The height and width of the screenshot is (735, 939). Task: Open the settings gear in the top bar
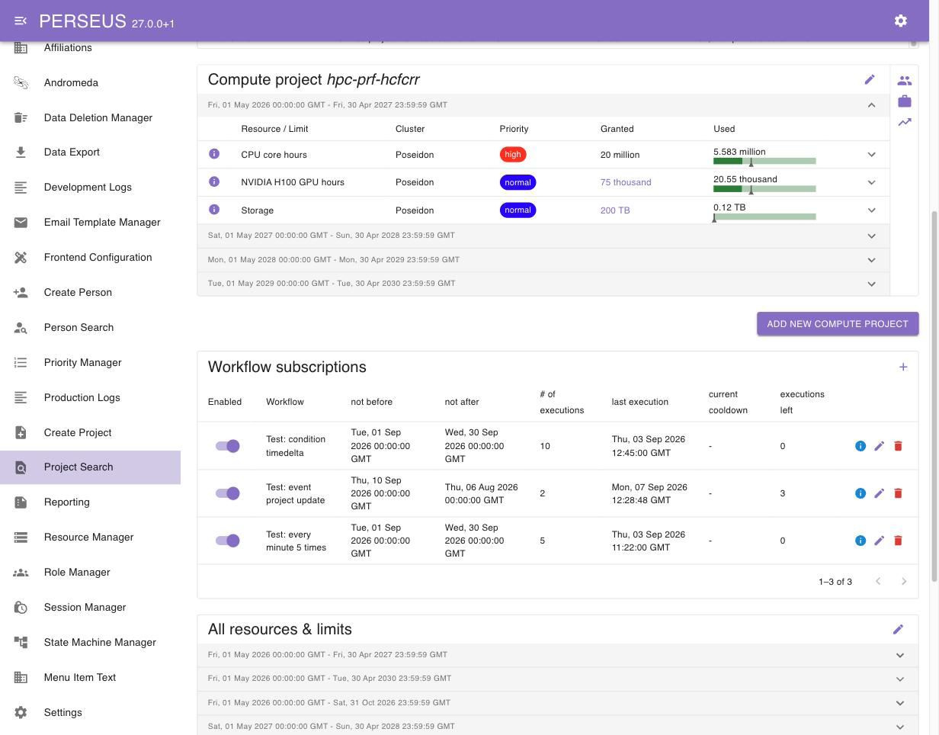coord(901,21)
